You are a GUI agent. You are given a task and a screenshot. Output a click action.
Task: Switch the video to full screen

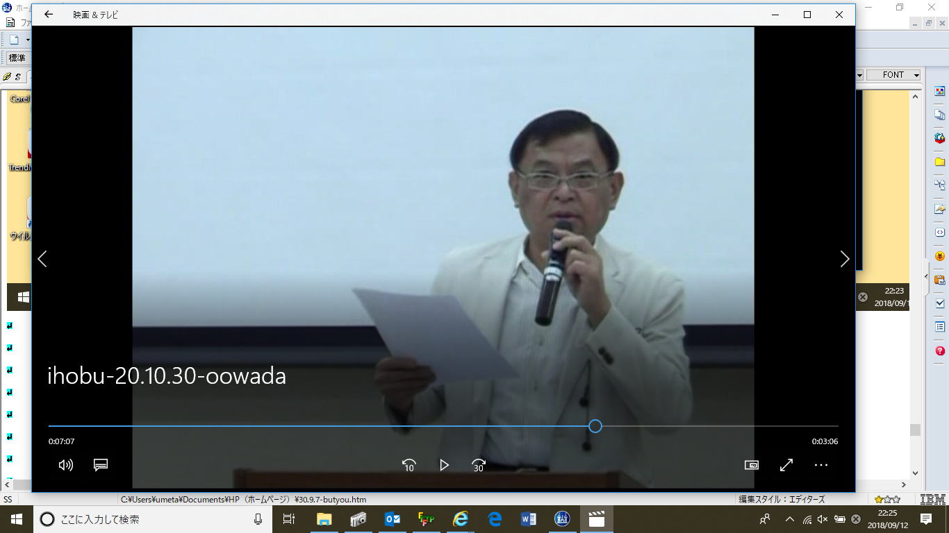tap(786, 465)
